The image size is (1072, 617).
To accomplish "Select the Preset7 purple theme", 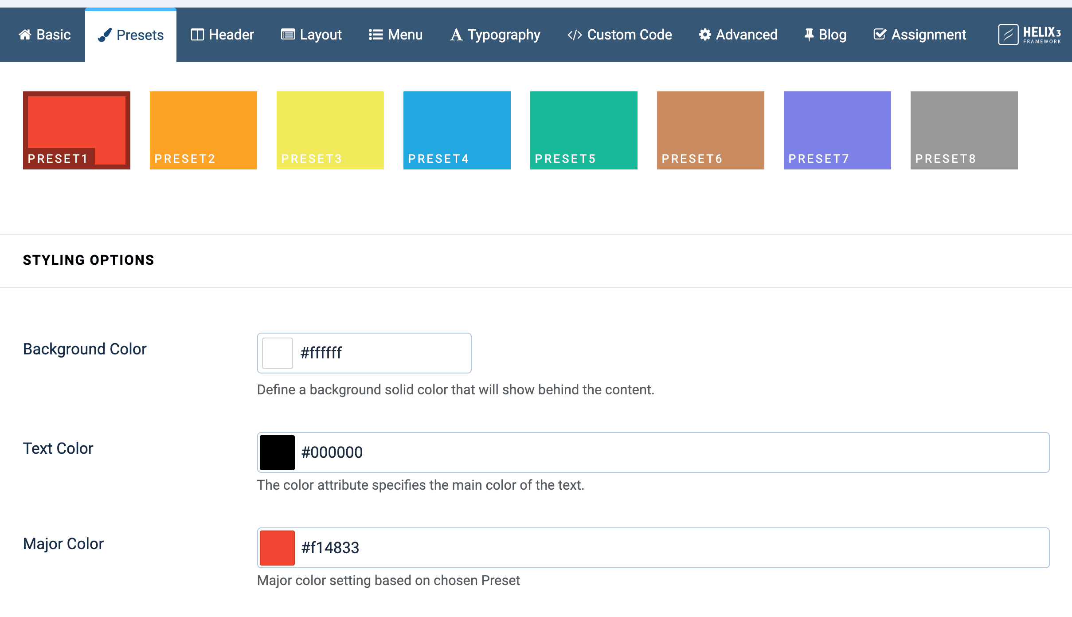I will click(x=837, y=130).
